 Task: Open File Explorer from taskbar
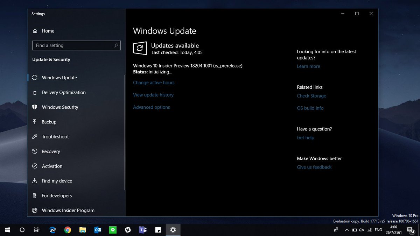point(83,230)
